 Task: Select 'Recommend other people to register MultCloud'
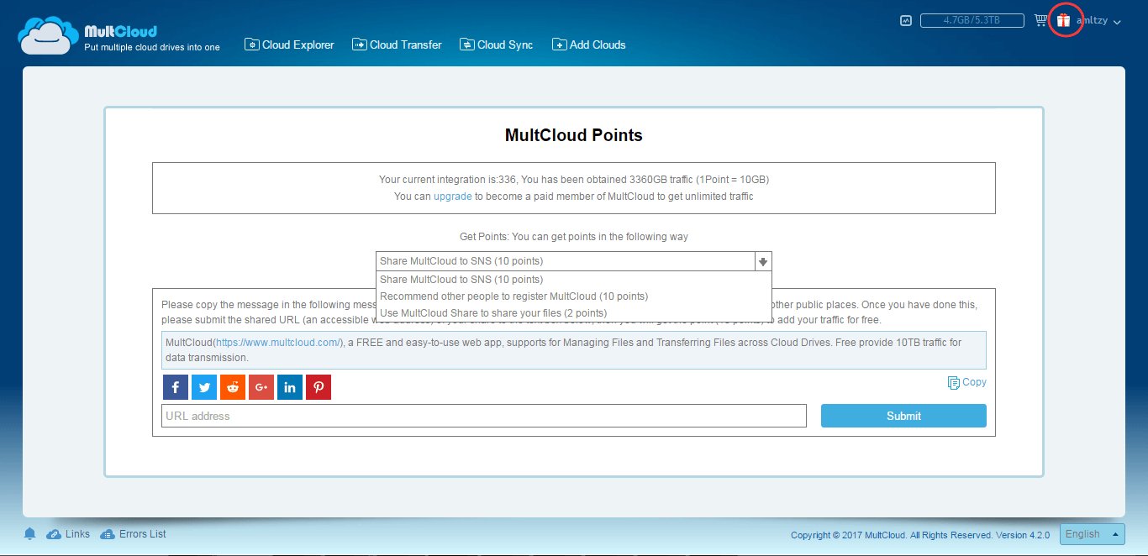point(514,296)
